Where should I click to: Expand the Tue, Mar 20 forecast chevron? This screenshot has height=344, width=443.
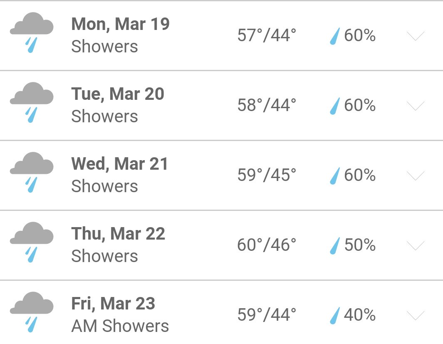pyautogui.click(x=415, y=106)
